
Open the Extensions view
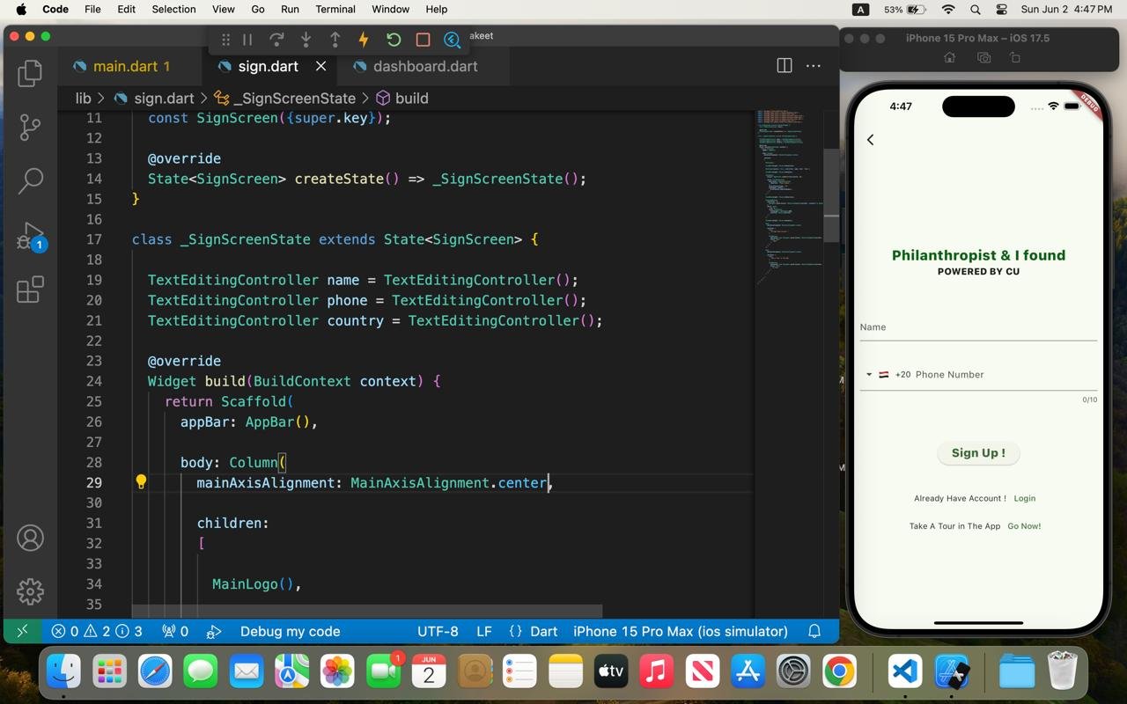pos(30,290)
